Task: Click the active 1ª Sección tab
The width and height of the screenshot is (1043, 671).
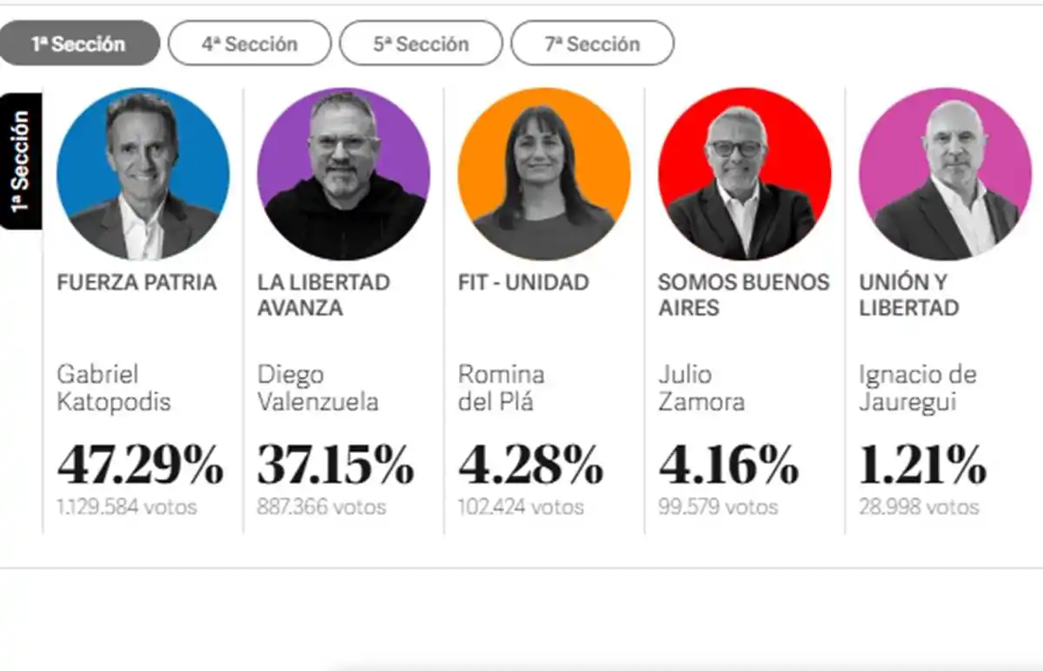Action: pos(80,42)
